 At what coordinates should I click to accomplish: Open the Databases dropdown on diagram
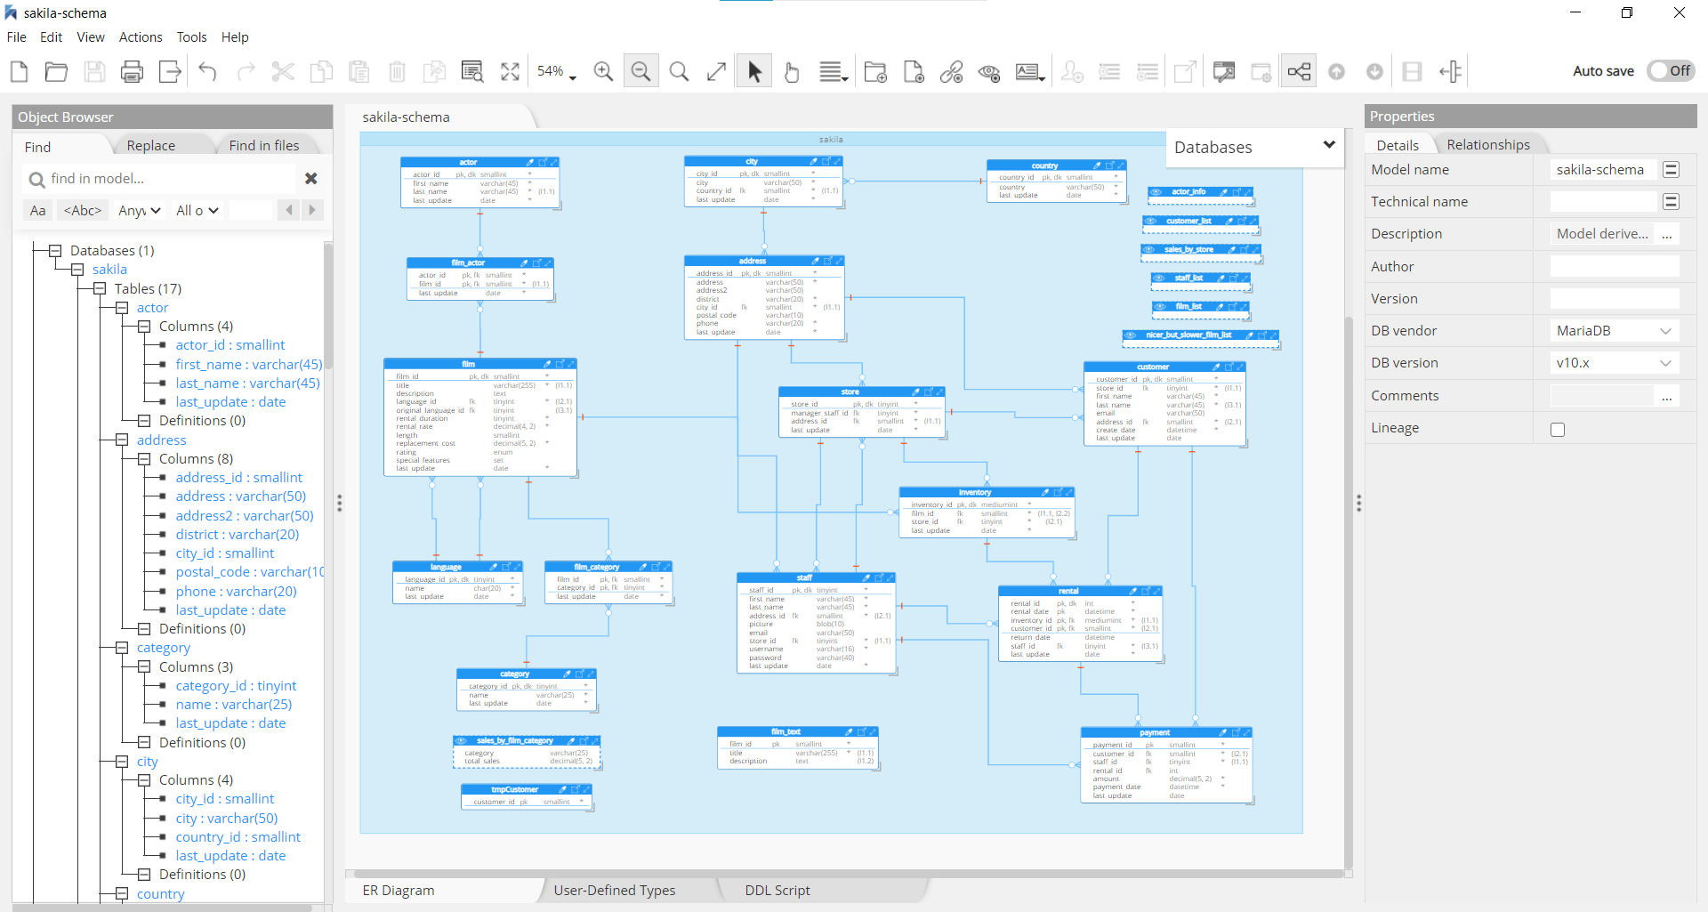point(1255,148)
